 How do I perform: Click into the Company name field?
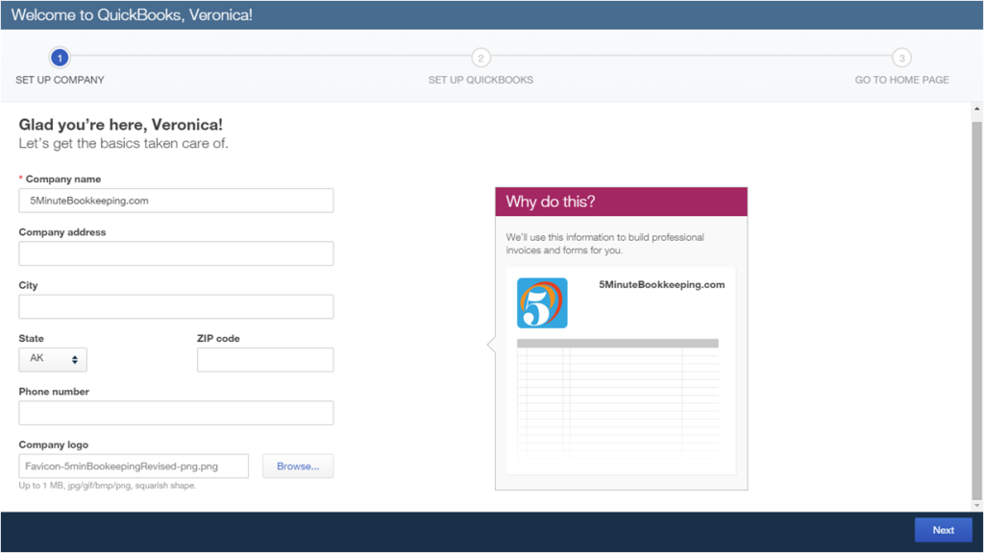[177, 201]
